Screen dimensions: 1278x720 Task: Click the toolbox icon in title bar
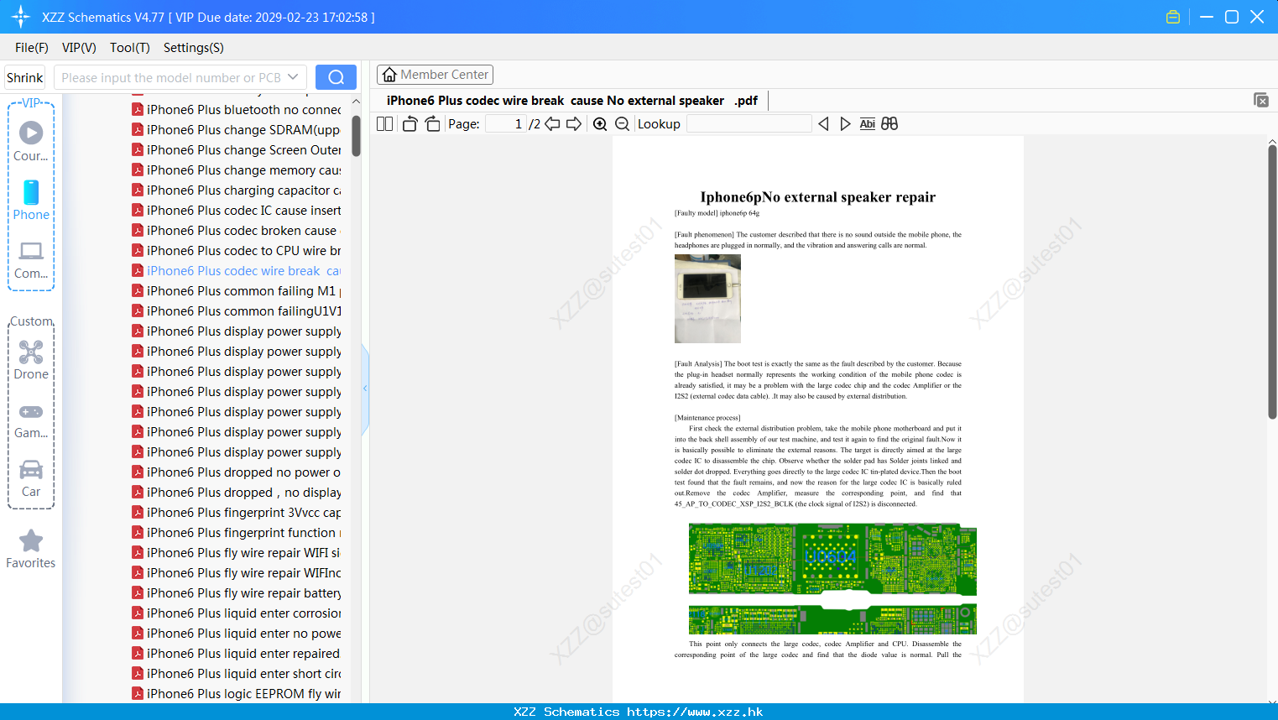click(1173, 17)
